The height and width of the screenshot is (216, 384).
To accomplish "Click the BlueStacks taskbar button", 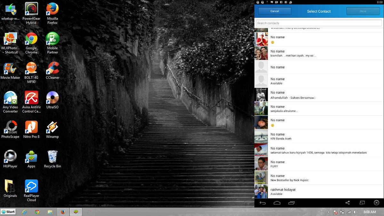I will pos(76,212).
